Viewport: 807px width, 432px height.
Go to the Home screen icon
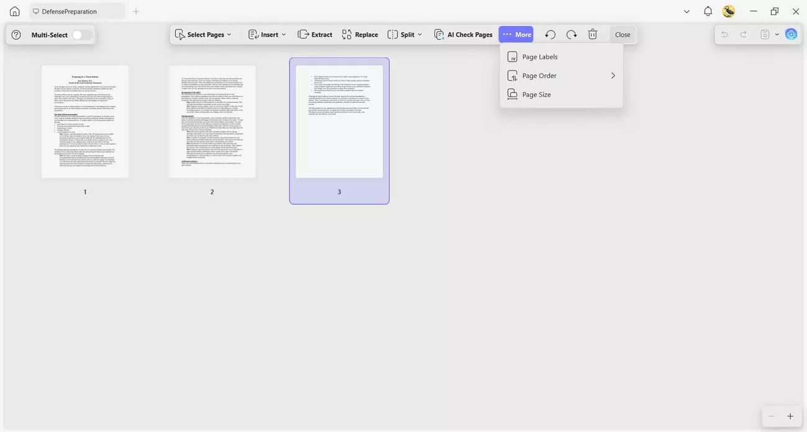[x=14, y=11]
